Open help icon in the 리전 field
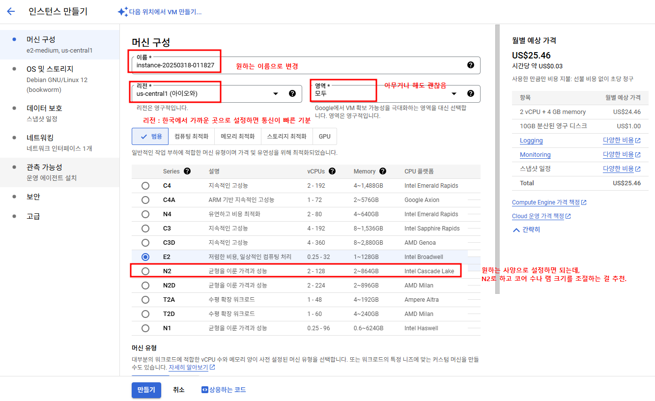This screenshot has height=401, width=655. click(292, 93)
